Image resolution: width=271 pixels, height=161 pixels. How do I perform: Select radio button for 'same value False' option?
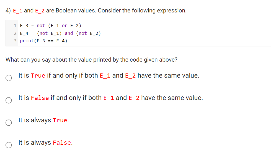point(8,100)
